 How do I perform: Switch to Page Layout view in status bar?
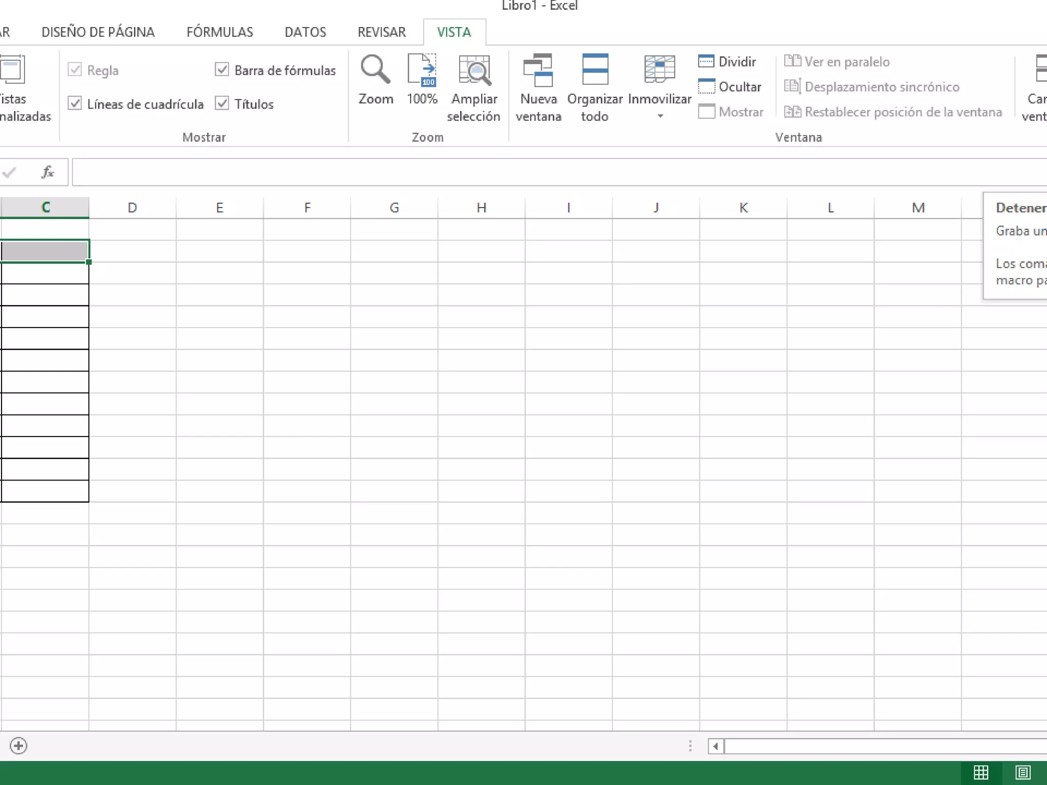pos(1022,772)
